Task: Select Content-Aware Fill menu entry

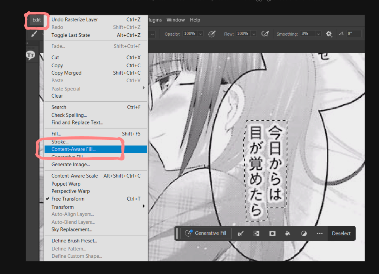Action: 96,149
